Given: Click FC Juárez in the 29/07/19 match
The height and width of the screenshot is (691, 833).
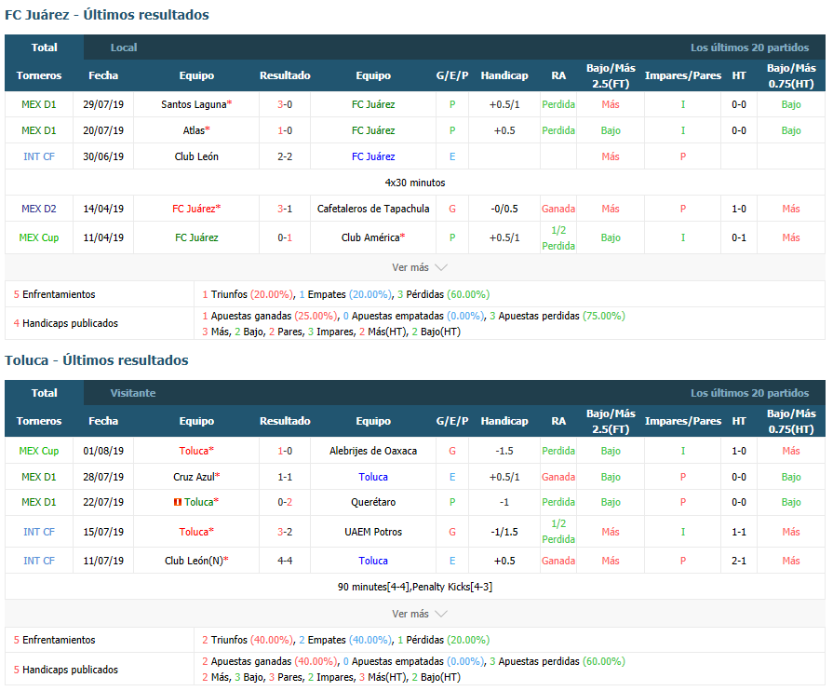Looking at the screenshot, I should (373, 104).
